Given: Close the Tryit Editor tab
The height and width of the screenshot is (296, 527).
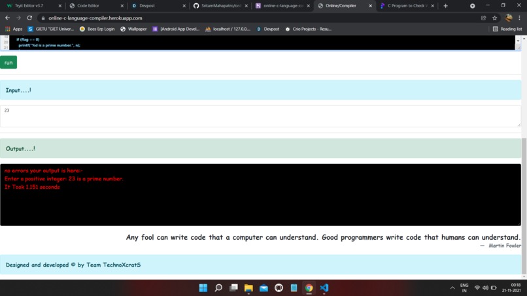Looking at the screenshot, I should pos(59,6).
